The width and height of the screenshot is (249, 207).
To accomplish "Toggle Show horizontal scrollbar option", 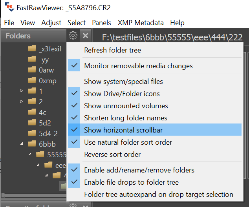I will 123,130.
